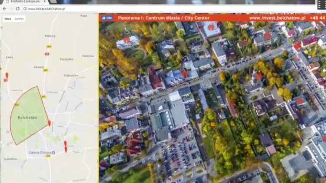Image resolution: width=326 pixels, height=183 pixels.
Task: Click red pin at the green sector's tip
Action: (49, 123)
